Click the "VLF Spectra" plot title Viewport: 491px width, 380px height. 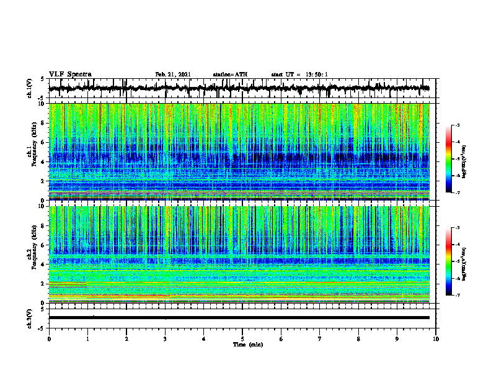coord(70,74)
